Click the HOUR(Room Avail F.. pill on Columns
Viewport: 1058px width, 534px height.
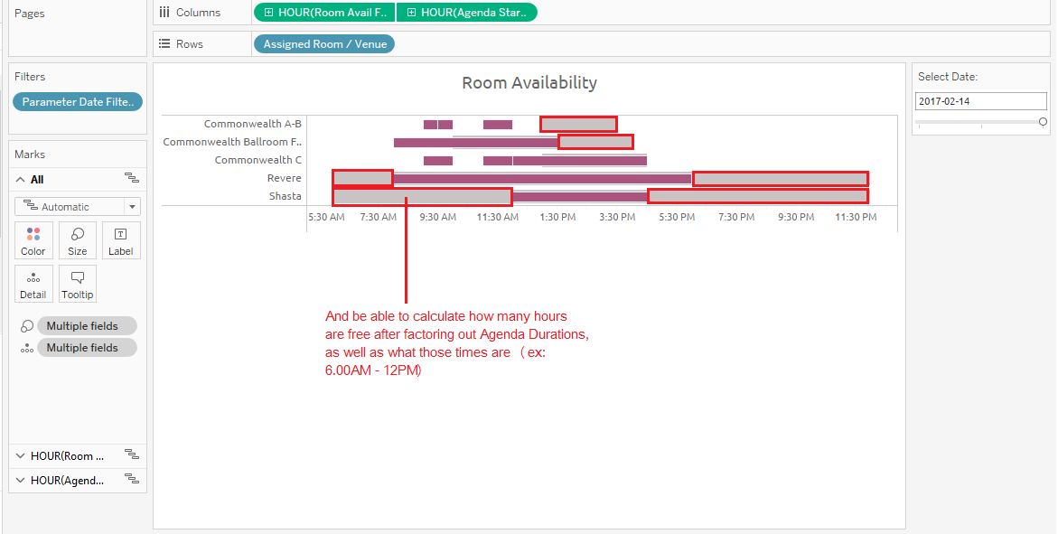325,12
